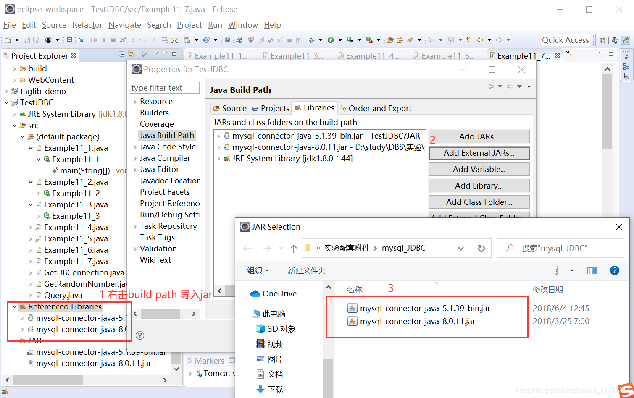Open the Refactor menu
Viewport: 634px width, 398px height.
point(87,25)
